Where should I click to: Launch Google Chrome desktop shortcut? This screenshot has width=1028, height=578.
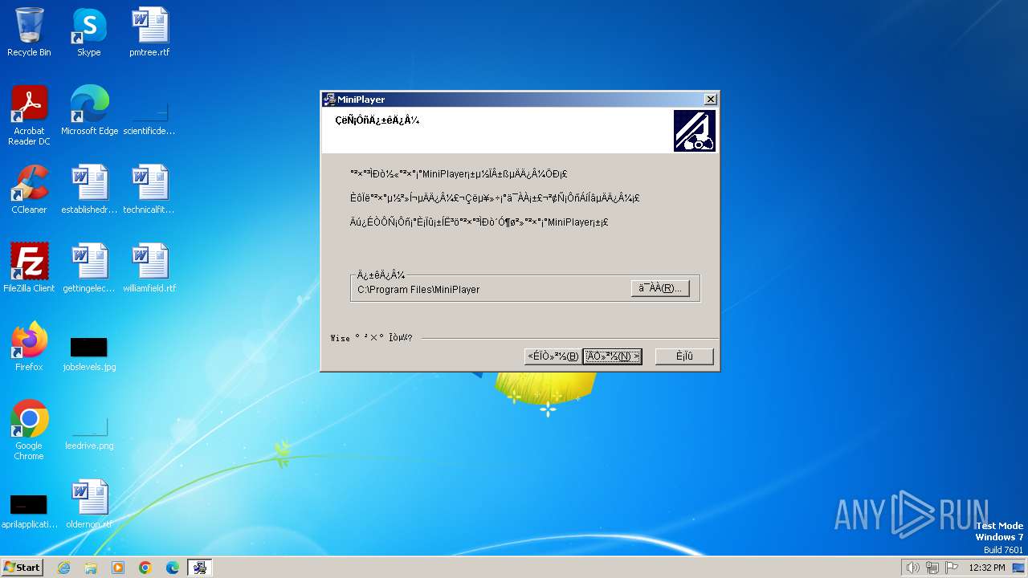coord(29,430)
